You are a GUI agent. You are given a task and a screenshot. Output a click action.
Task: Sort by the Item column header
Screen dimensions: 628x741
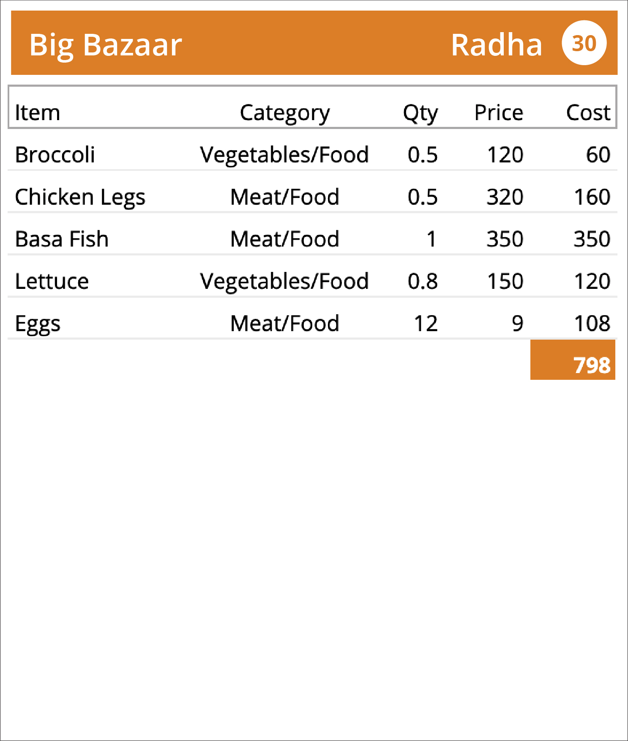[37, 113]
